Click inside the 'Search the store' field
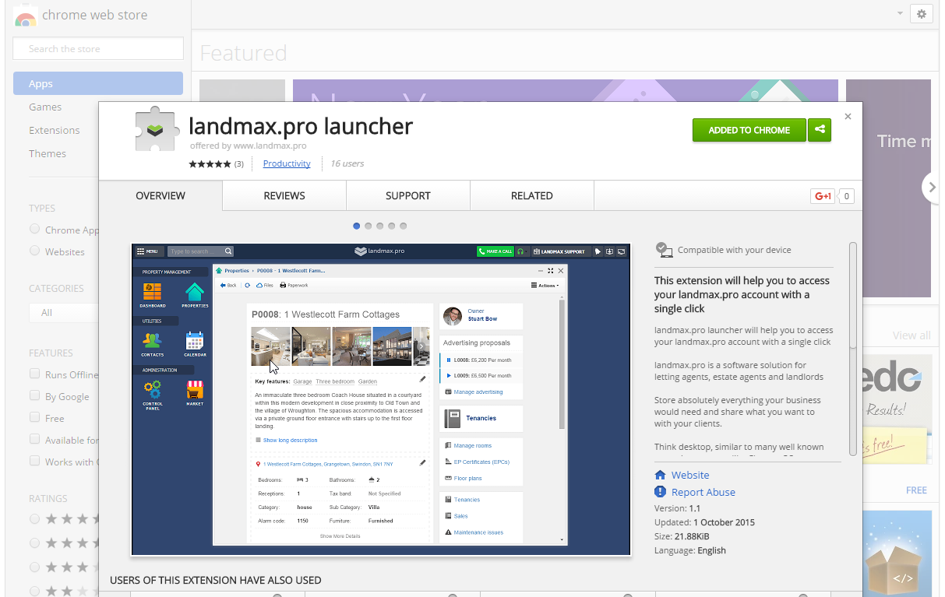The height and width of the screenshot is (597, 945). pyautogui.click(x=97, y=48)
